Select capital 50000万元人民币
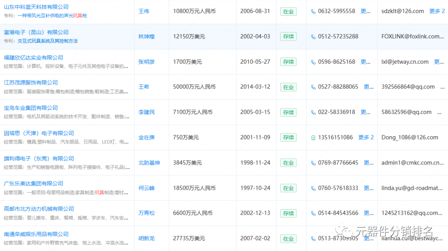The height and width of the screenshot is (251, 448). point(194,87)
